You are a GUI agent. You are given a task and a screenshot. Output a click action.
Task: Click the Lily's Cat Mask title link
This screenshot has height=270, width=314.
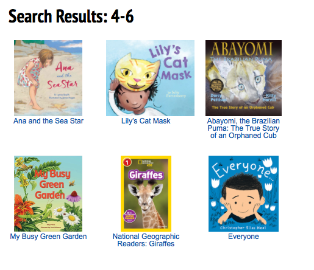pyautogui.click(x=146, y=121)
